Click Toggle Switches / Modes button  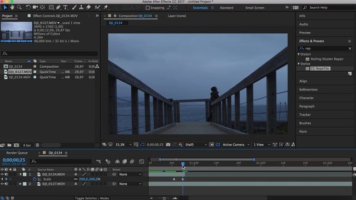point(92,198)
